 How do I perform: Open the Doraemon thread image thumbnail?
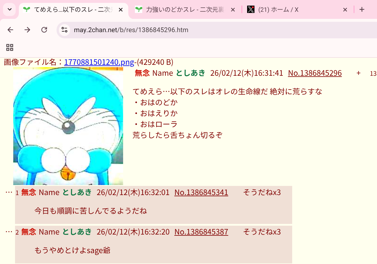tap(68, 126)
